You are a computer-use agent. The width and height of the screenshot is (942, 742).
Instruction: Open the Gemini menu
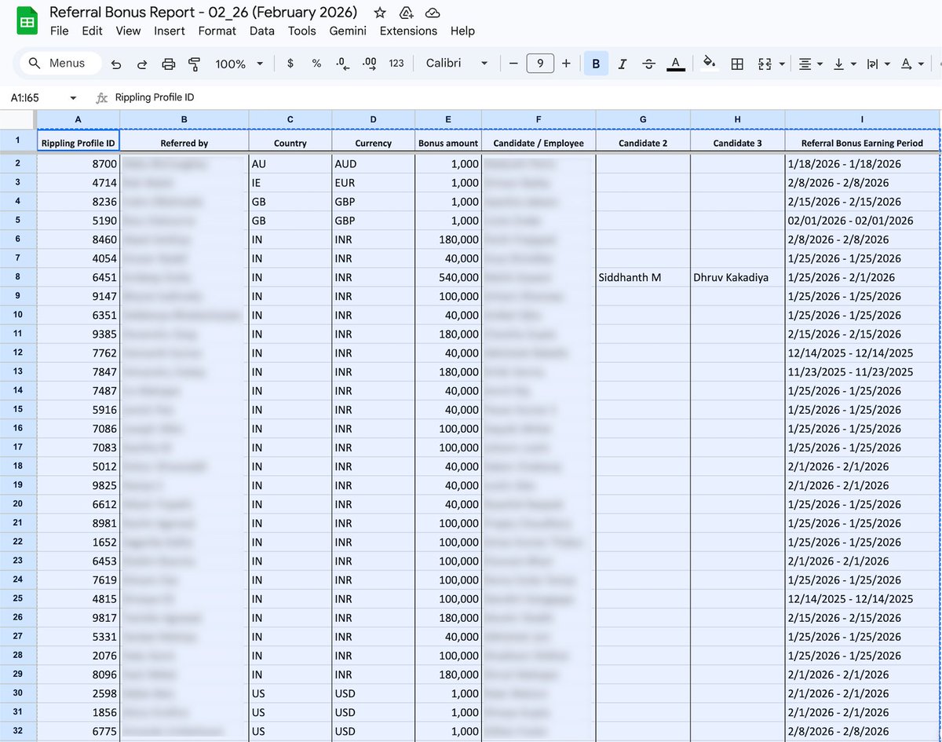pos(348,31)
